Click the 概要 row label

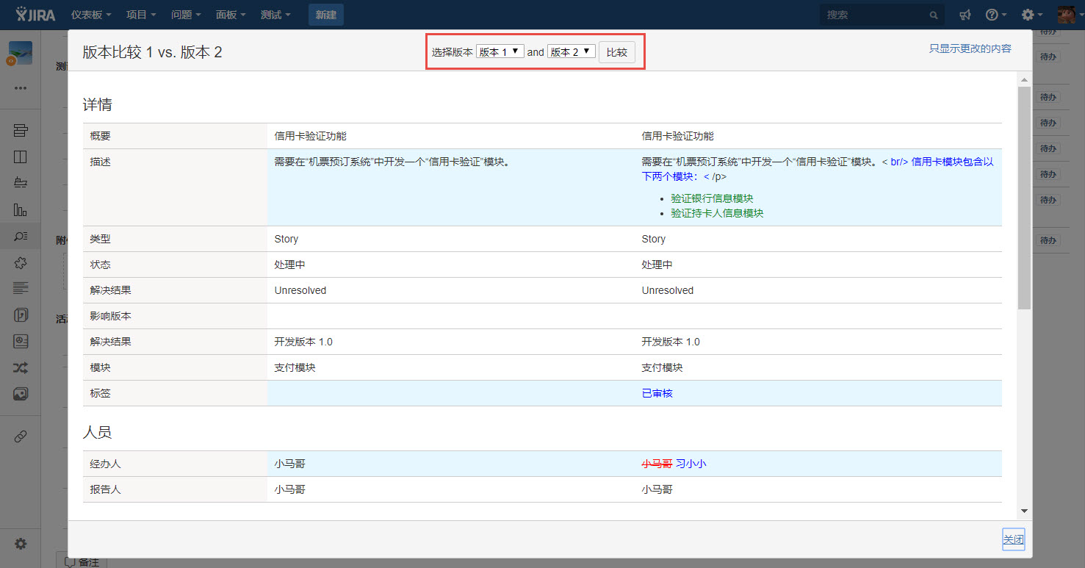tap(101, 136)
